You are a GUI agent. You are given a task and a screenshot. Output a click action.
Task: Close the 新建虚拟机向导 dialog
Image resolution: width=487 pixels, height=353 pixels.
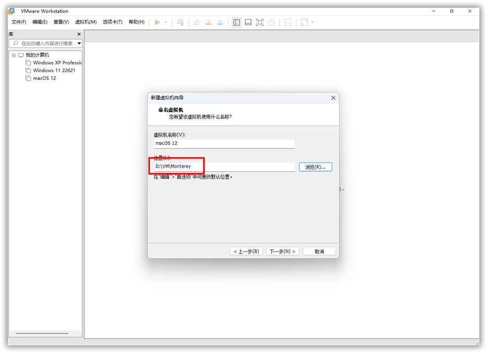pyautogui.click(x=333, y=98)
